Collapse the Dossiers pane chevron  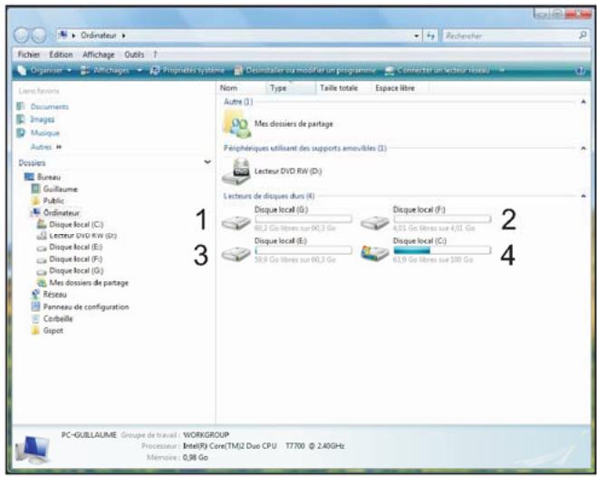pos(207,162)
